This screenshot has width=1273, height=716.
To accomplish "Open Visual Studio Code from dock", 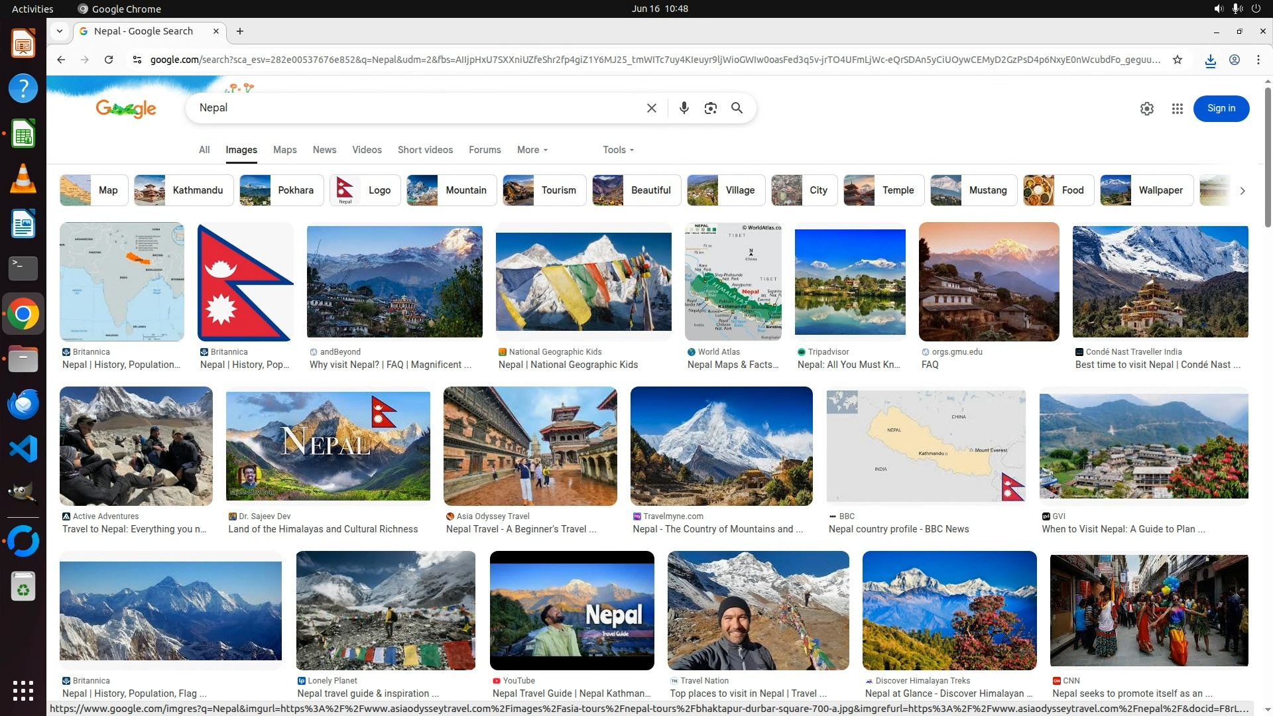I will coord(23,449).
